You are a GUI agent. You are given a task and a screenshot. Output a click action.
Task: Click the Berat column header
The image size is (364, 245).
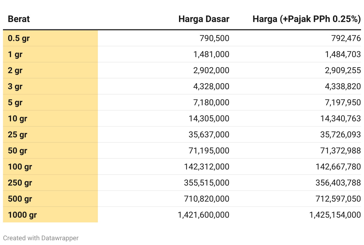(x=19, y=19)
